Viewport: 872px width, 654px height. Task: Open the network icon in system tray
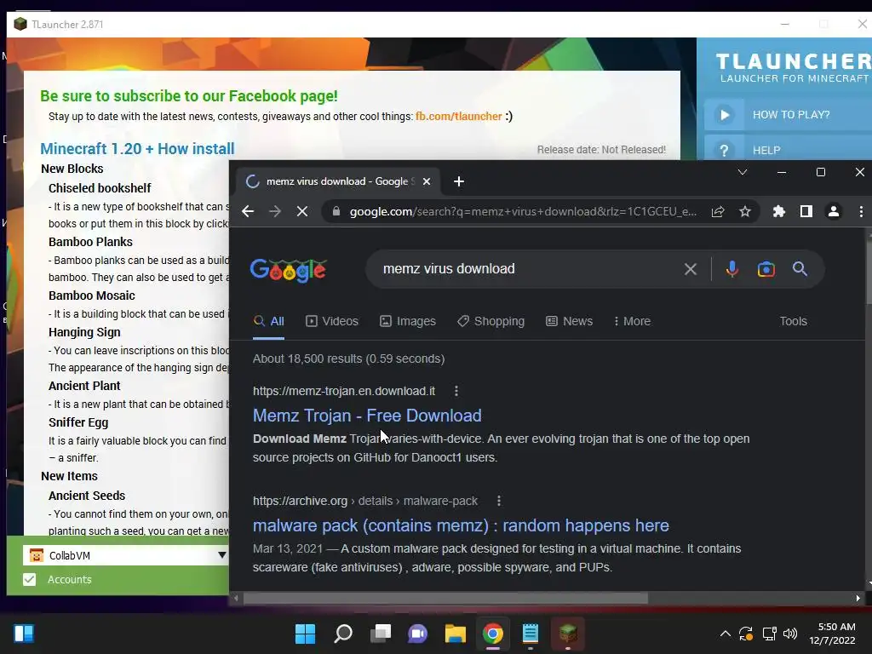pos(769,634)
